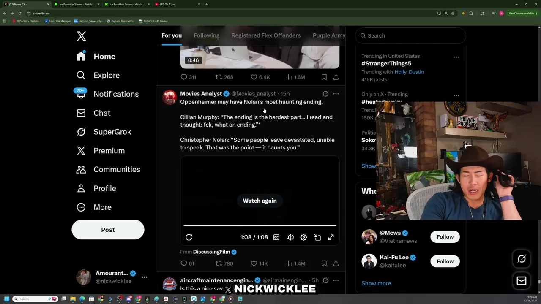
Task: Switch to the Following tab
Action: coord(207,35)
